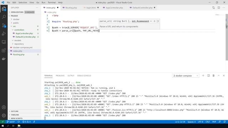Open the Accounts menu icon
This screenshot has width=228, height=128.
pyautogui.click(x=4, y=107)
